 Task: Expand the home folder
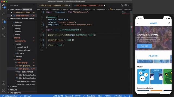click(17, 35)
